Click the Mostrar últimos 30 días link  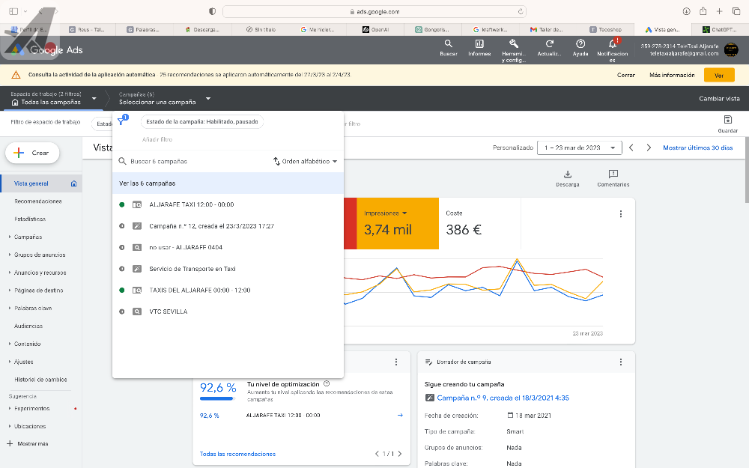697,148
